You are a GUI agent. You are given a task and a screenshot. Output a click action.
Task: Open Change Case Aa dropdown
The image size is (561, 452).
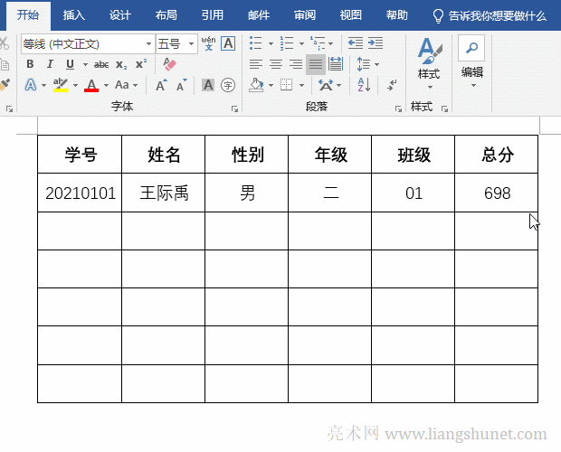[126, 85]
